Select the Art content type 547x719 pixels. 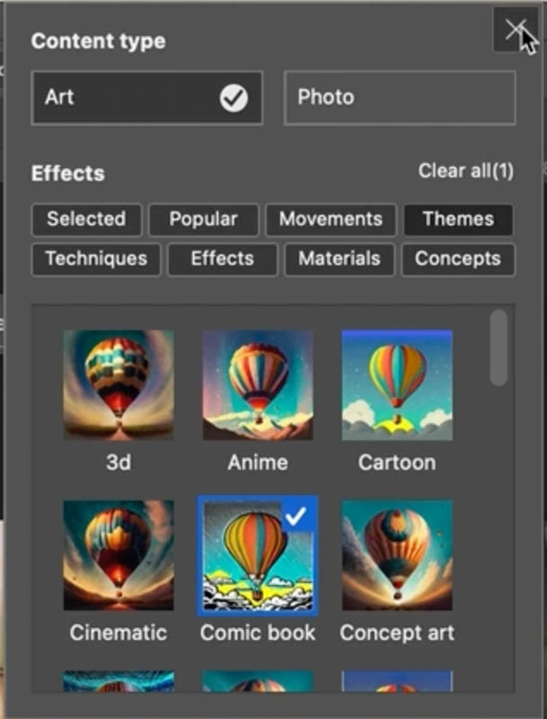pyautogui.click(x=147, y=98)
